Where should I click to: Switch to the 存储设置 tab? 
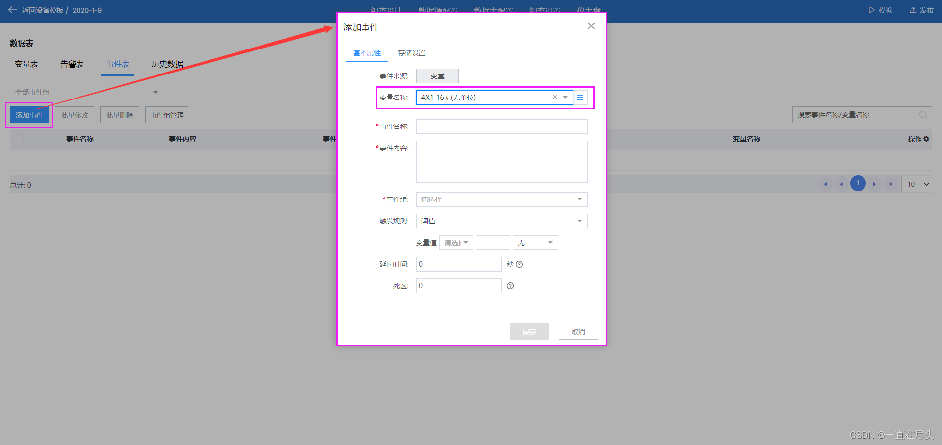click(412, 53)
